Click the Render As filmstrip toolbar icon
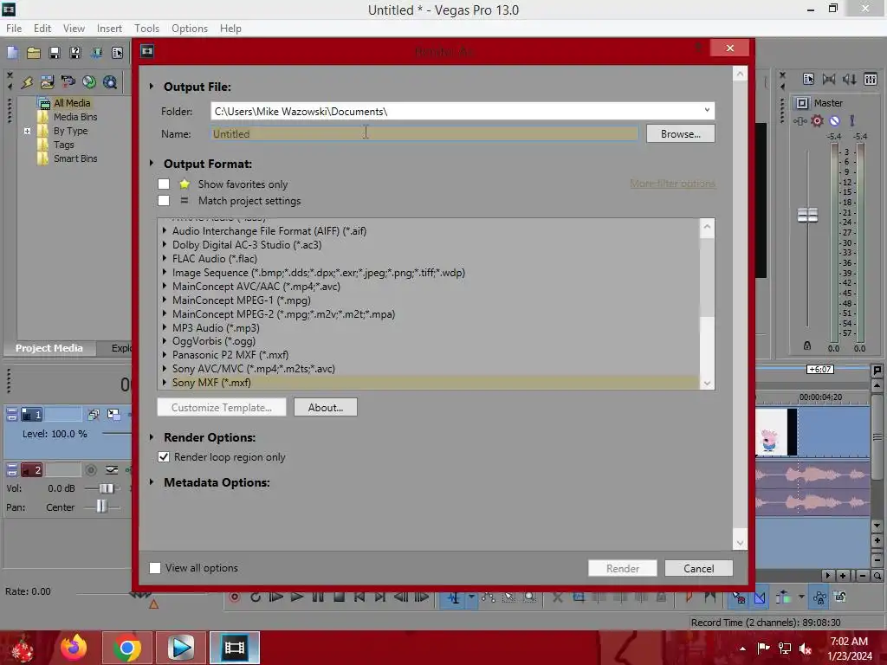This screenshot has height=665, width=887. (96, 53)
